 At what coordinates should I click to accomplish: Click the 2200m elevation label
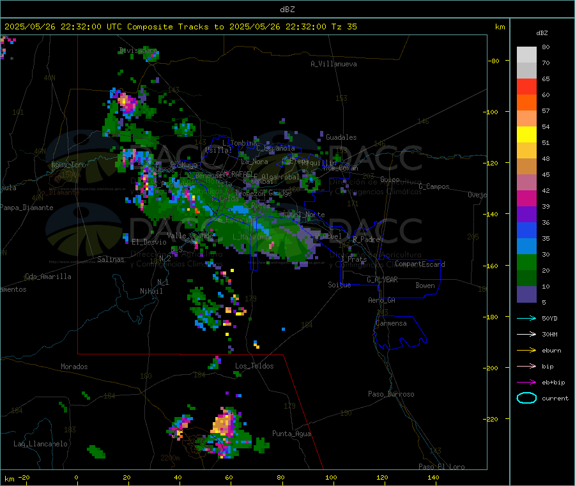(170, 458)
